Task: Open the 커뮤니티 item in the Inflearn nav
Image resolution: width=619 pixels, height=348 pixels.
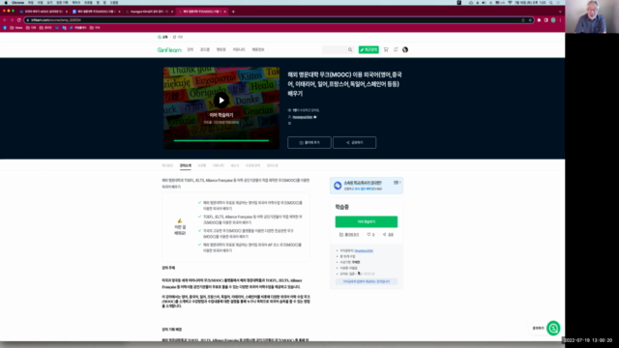Action: click(x=239, y=49)
